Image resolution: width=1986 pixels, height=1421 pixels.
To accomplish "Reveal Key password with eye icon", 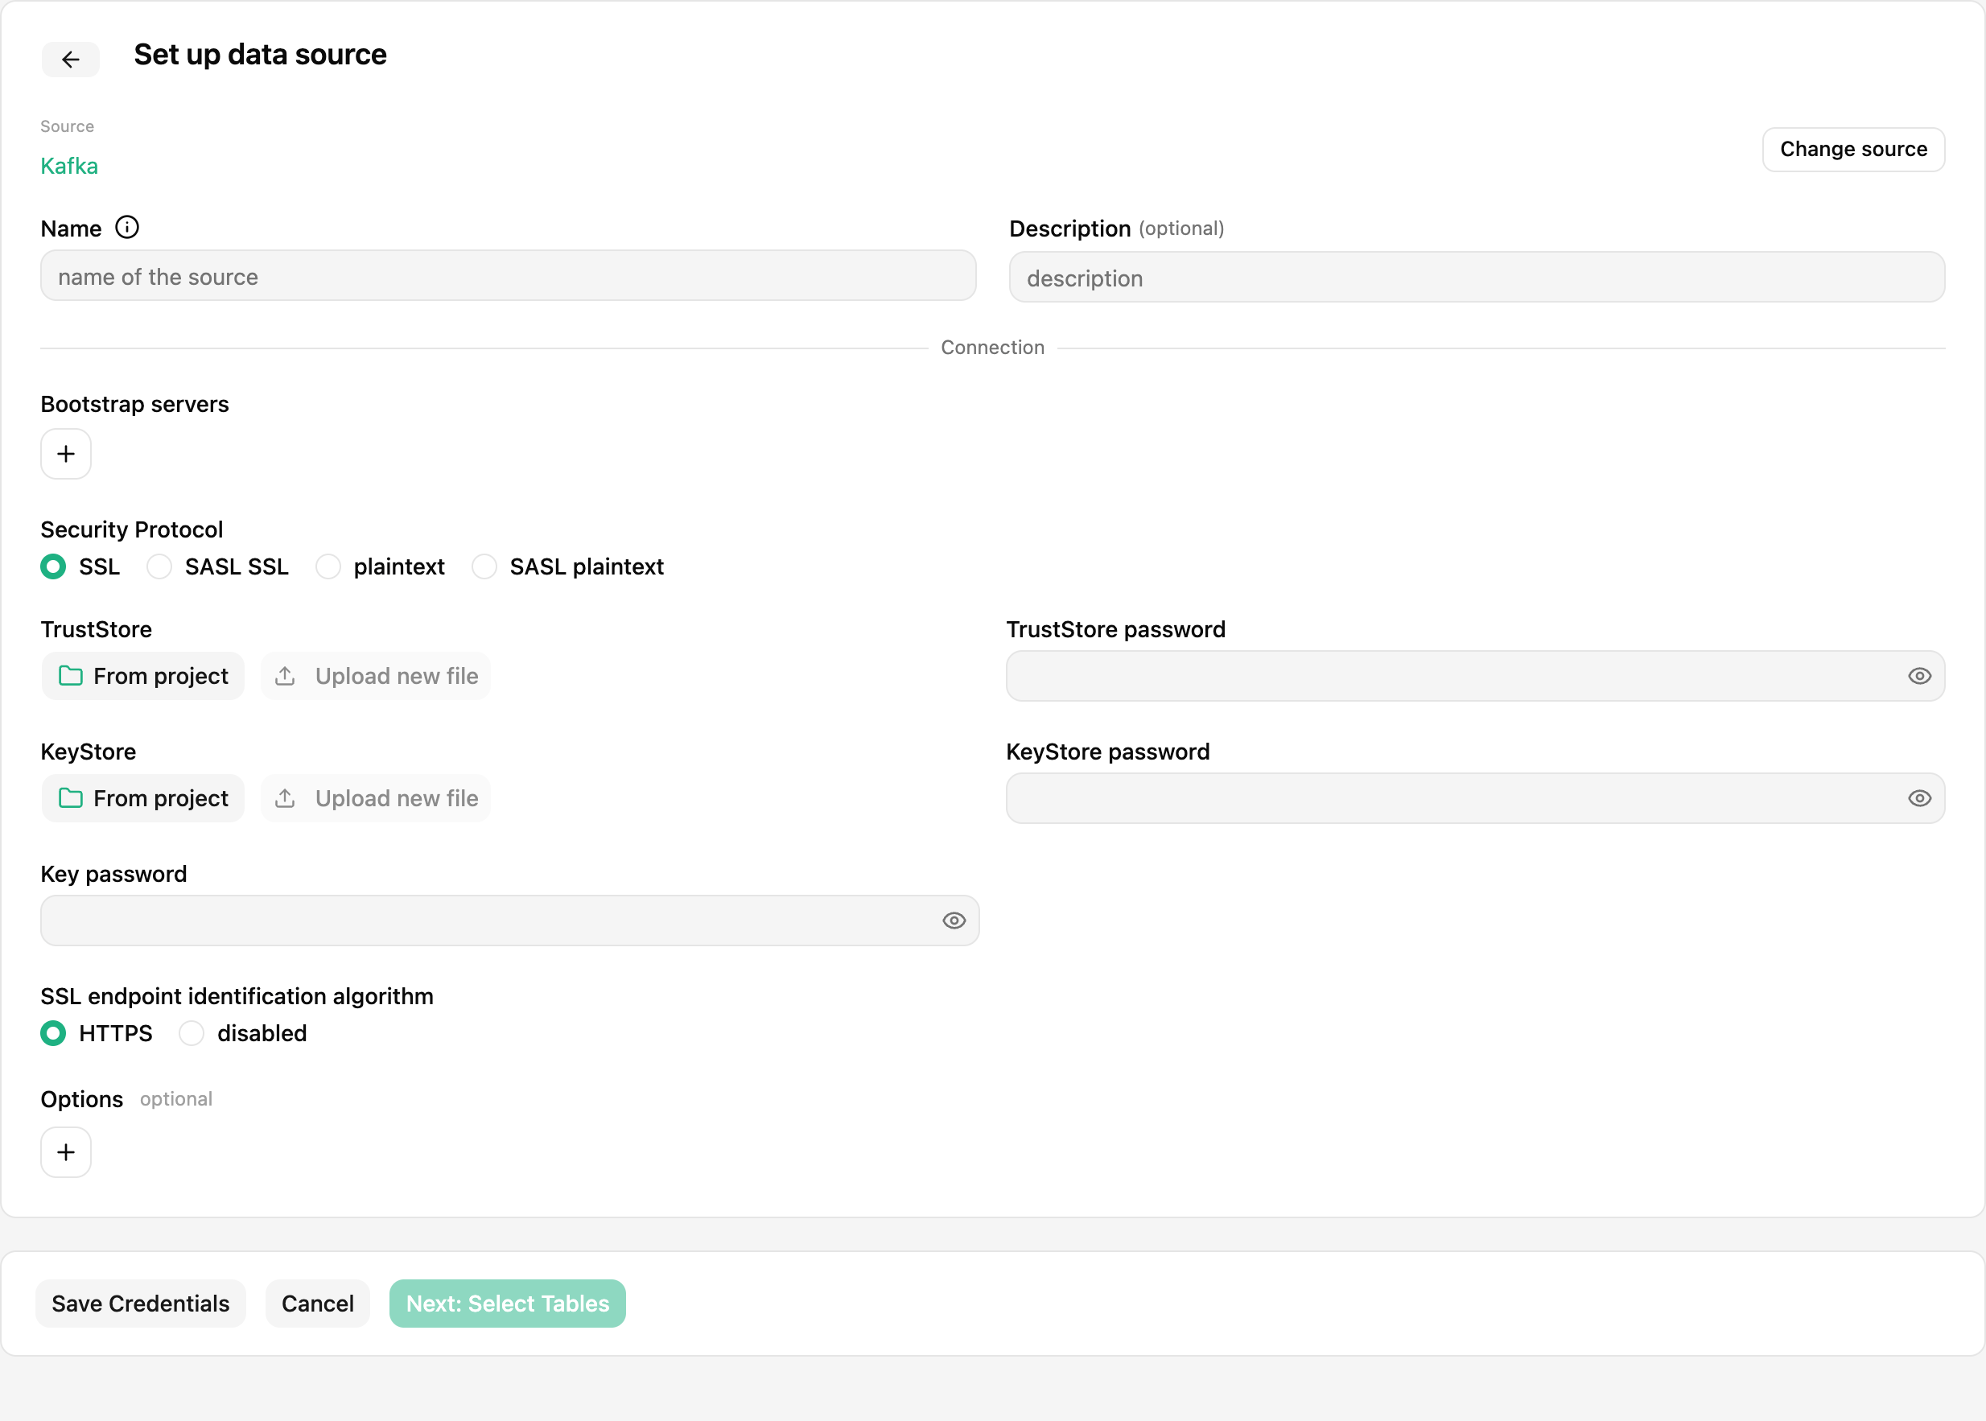I will [954, 921].
